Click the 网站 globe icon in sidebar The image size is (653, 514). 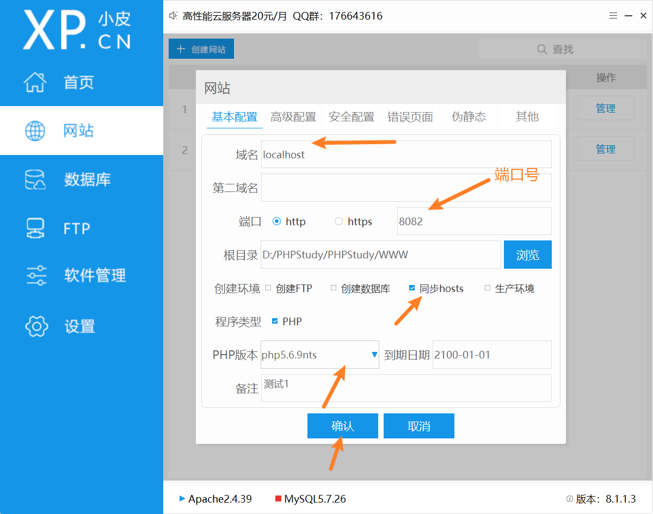pyautogui.click(x=35, y=131)
